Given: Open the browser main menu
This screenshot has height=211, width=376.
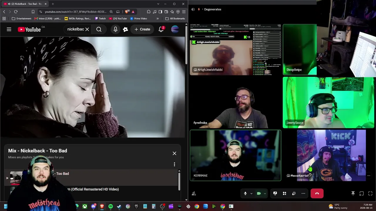Looking at the screenshot, I should tap(184, 12).
